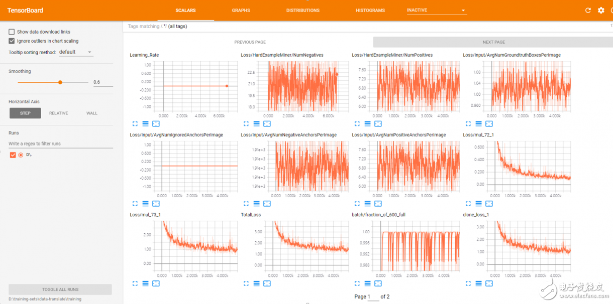Adjust the Smoothing slider
Image resolution: width=613 pixels, height=304 pixels.
[x=61, y=82]
